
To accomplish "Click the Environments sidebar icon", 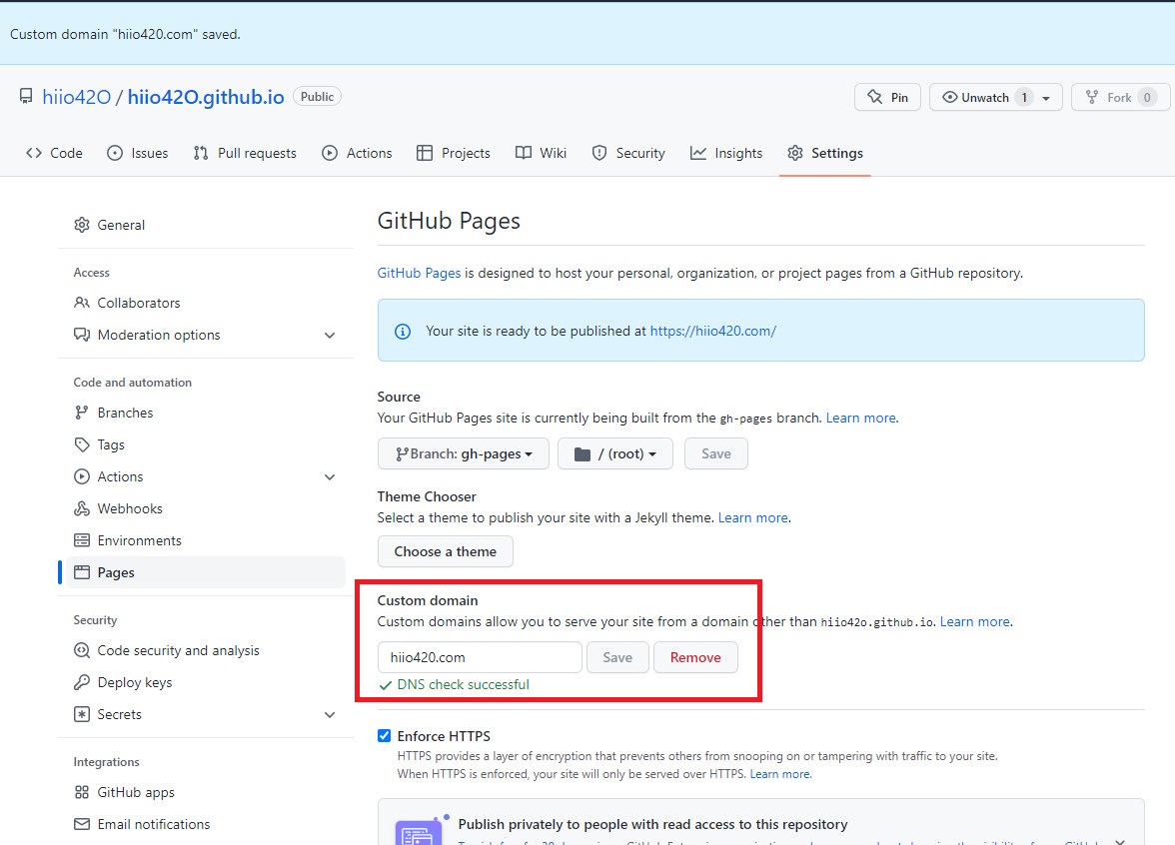I will pos(82,540).
